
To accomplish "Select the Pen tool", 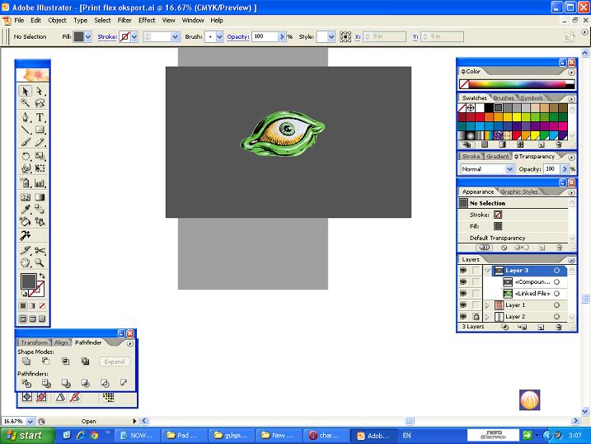I will pos(26,117).
